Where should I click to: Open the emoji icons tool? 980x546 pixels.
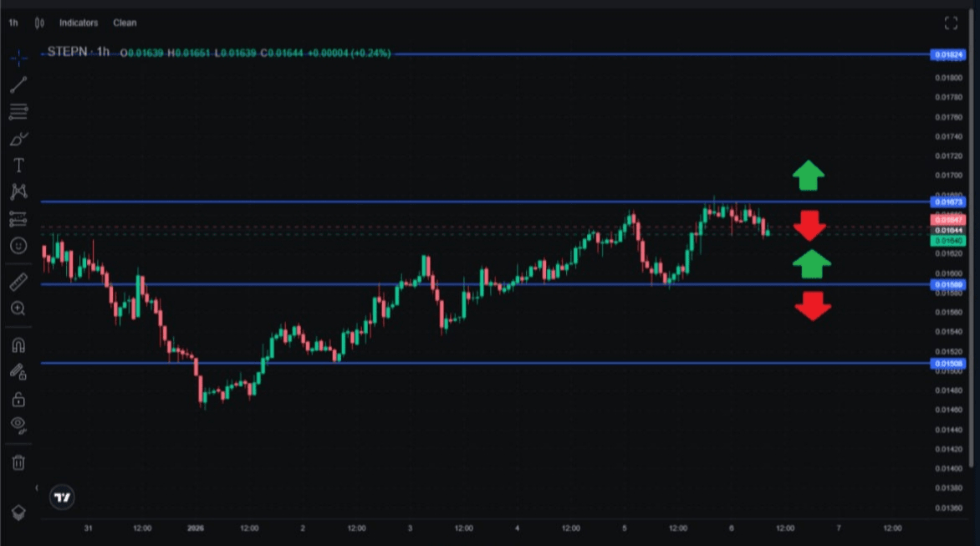pos(18,246)
